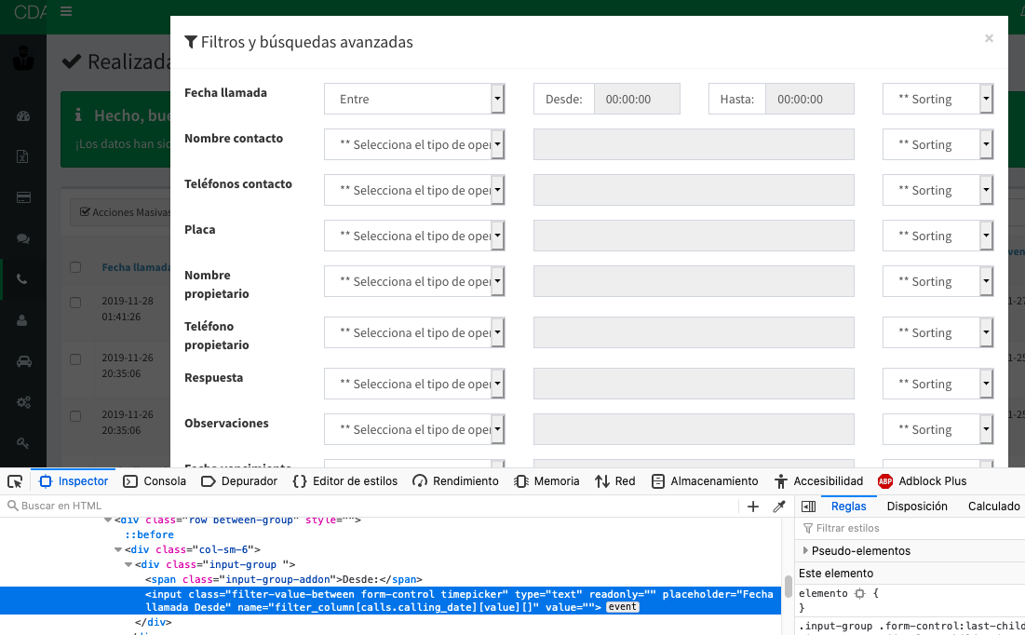The image size is (1025, 635).
Task: Open Sorting dropdown for Fecha llamada
Action: pyautogui.click(x=938, y=99)
